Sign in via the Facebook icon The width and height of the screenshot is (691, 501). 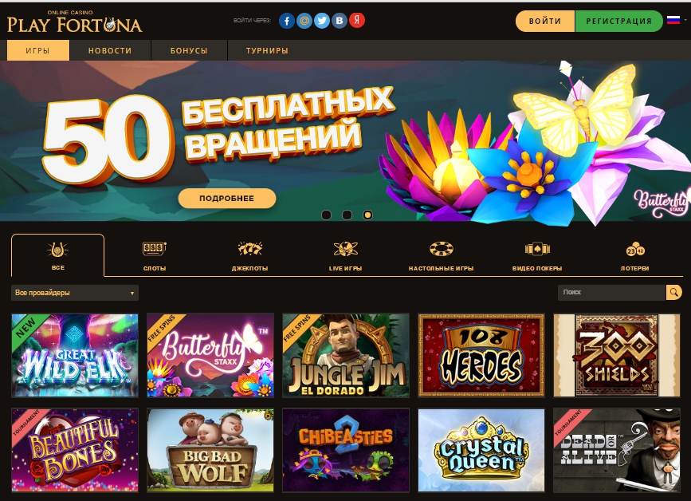(x=286, y=21)
